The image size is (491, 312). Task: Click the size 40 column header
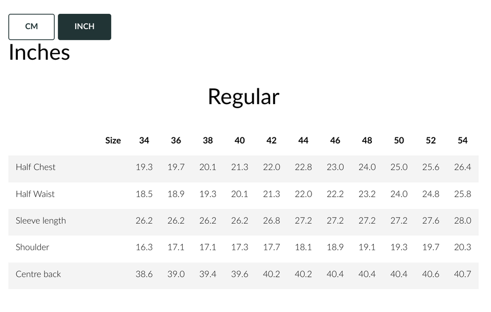click(x=239, y=140)
